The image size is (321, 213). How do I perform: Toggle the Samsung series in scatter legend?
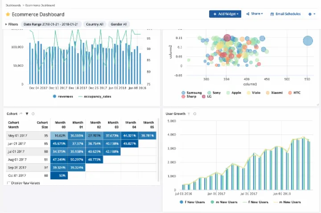(184, 92)
